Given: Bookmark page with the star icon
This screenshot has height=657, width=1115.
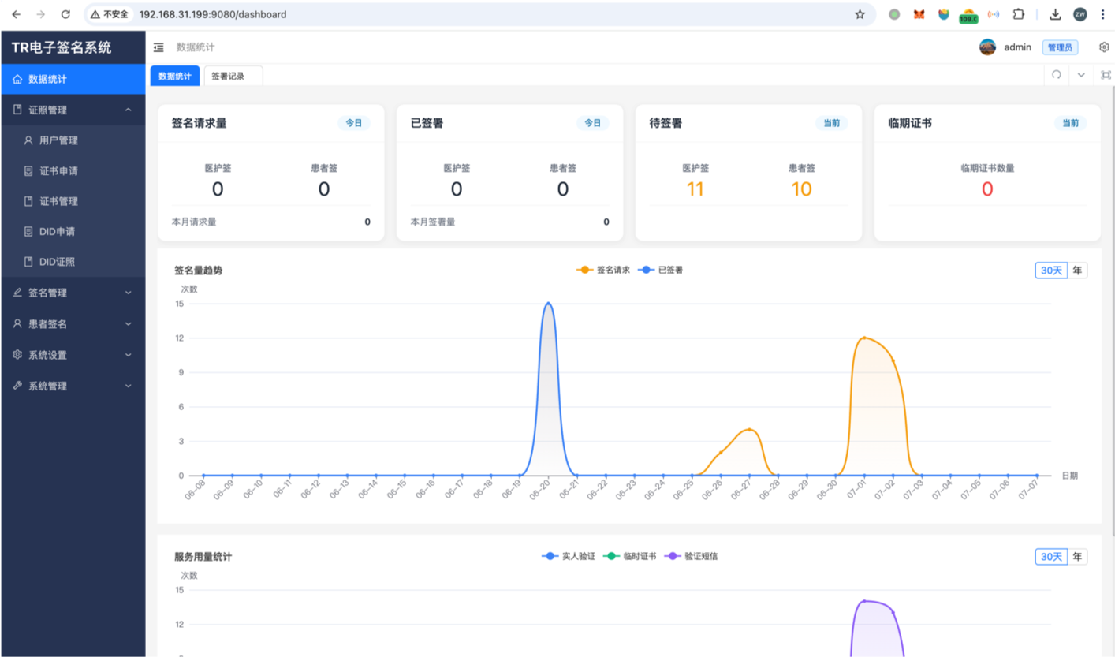Looking at the screenshot, I should [860, 14].
